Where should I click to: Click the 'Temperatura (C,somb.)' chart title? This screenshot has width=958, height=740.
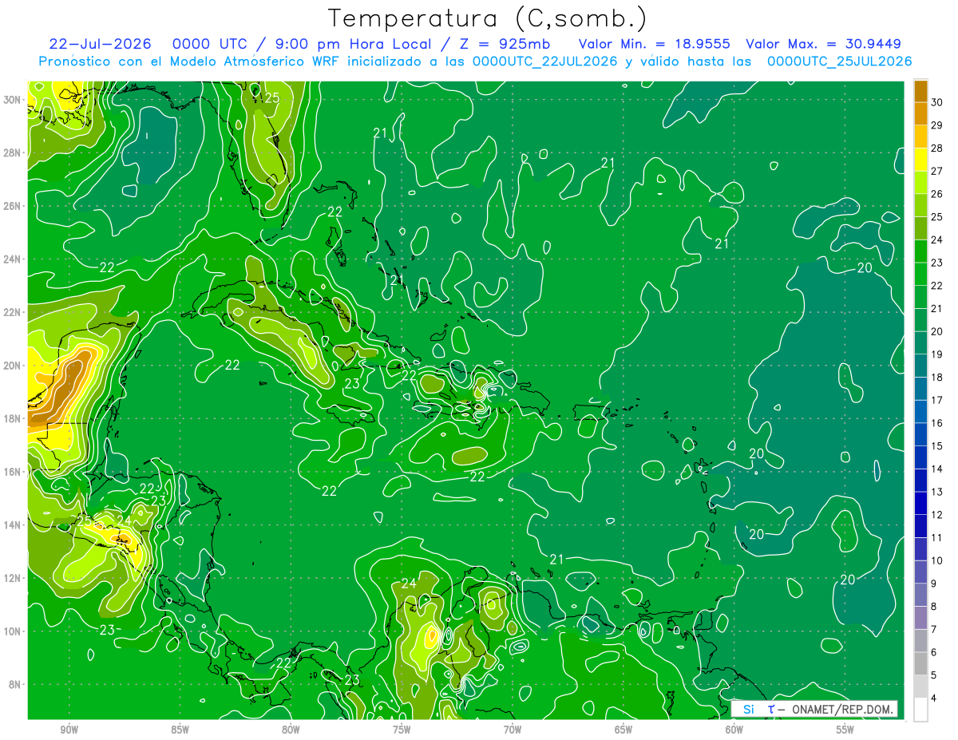click(x=487, y=18)
